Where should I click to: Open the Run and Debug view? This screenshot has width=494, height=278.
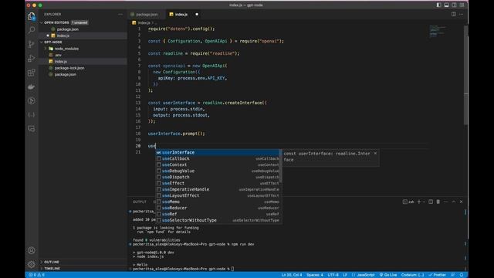point(32,59)
